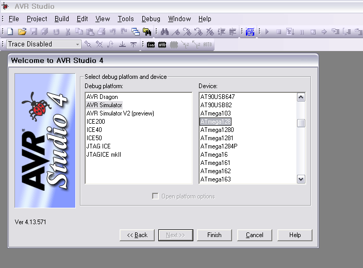363x268 pixels.
Task: Select ATmega16 in the Device list
Action: click(x=214, y=155)
